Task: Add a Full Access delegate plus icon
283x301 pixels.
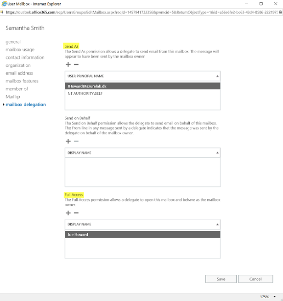Action: pyautogui.click(x=68, y=213)
